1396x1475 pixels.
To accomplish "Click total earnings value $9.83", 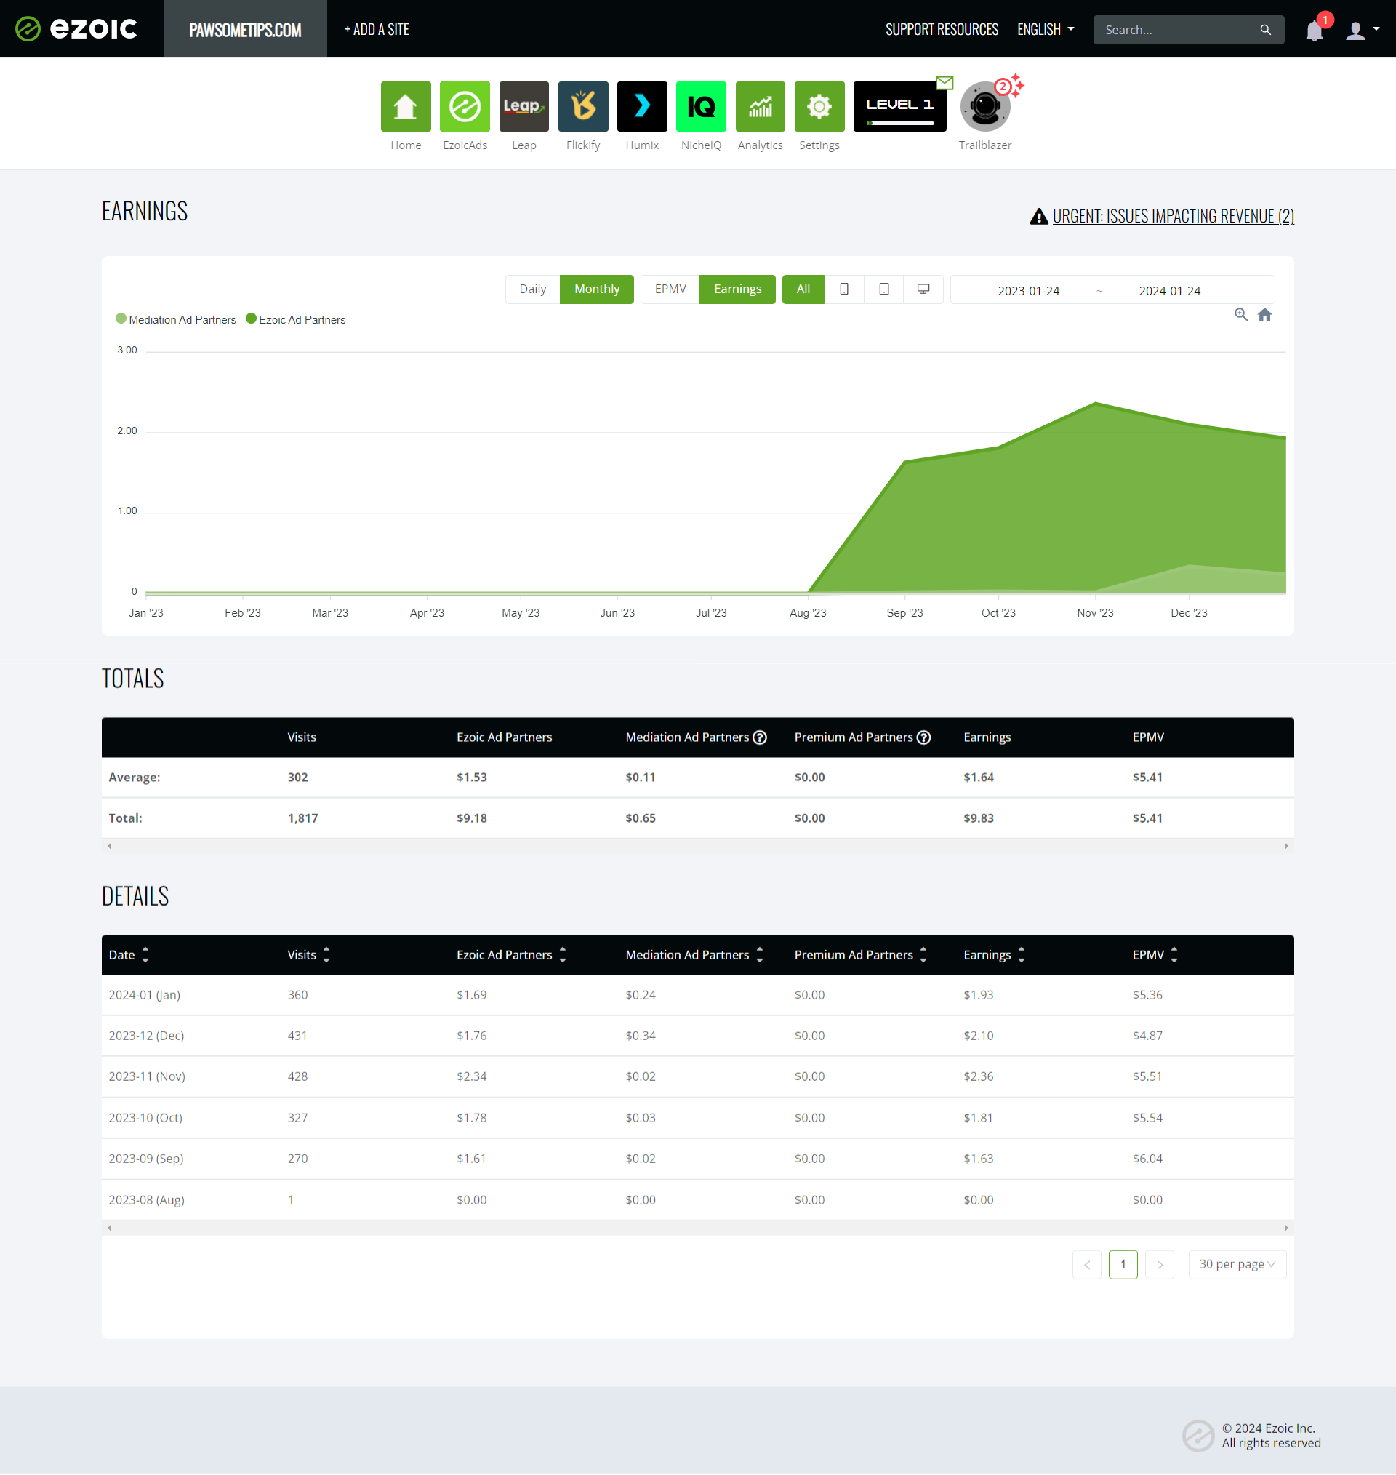I will click(x=979, y=818).
